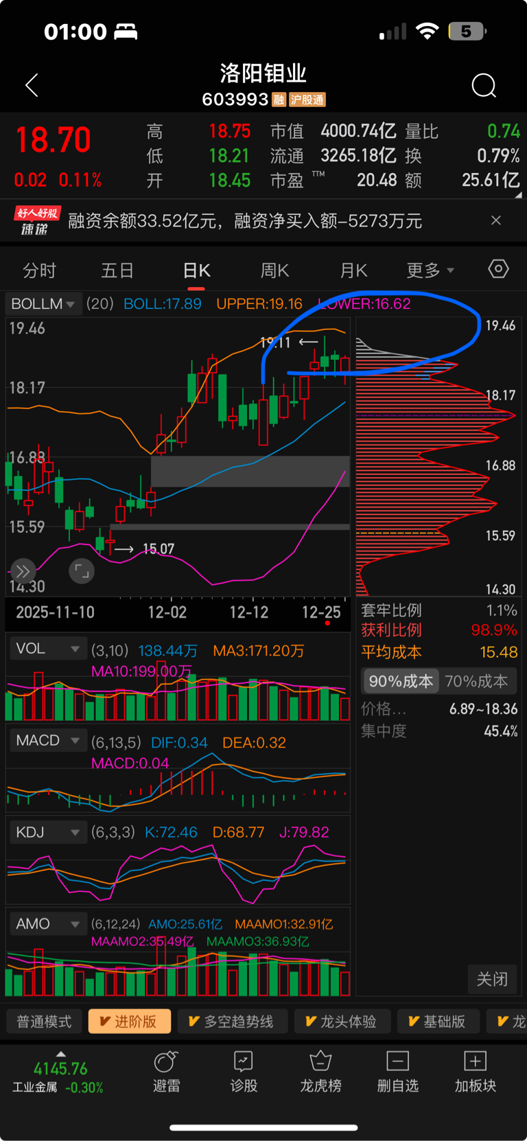527x1141 pixels.
Task: Tap the 15.07 low price marker
Action: coord(159,549)
